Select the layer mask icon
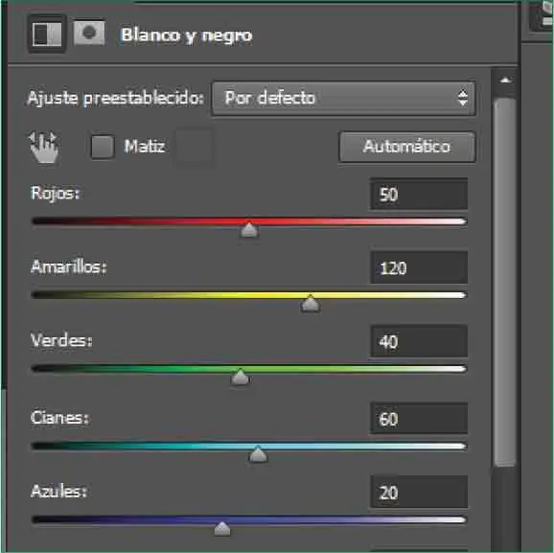 tap(89, 33)
